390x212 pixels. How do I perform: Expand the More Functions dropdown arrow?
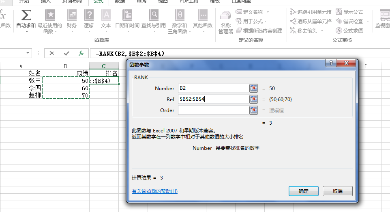pos(204,32)
